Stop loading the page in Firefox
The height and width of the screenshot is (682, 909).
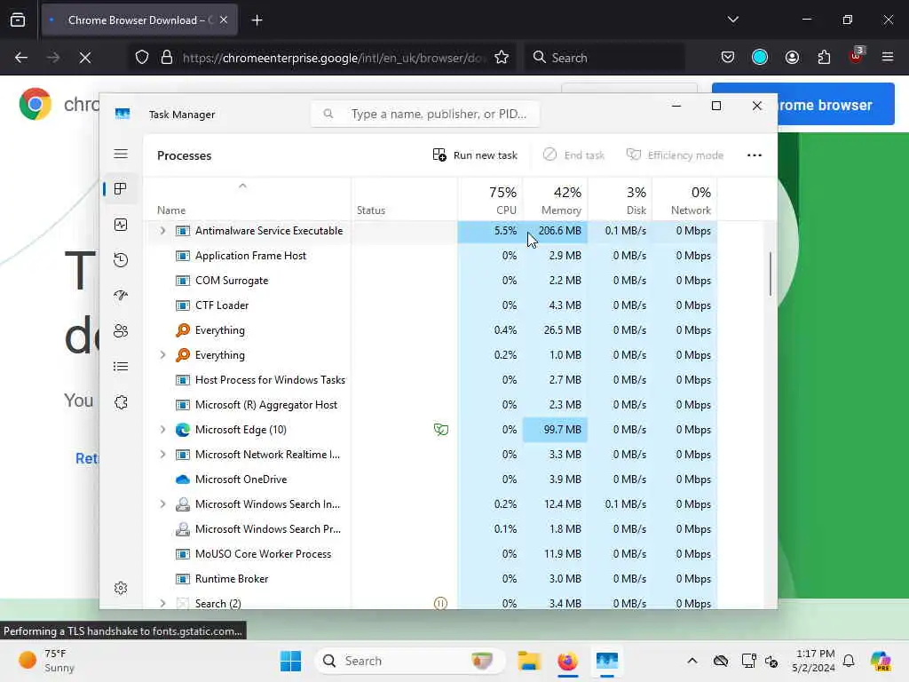84,58
